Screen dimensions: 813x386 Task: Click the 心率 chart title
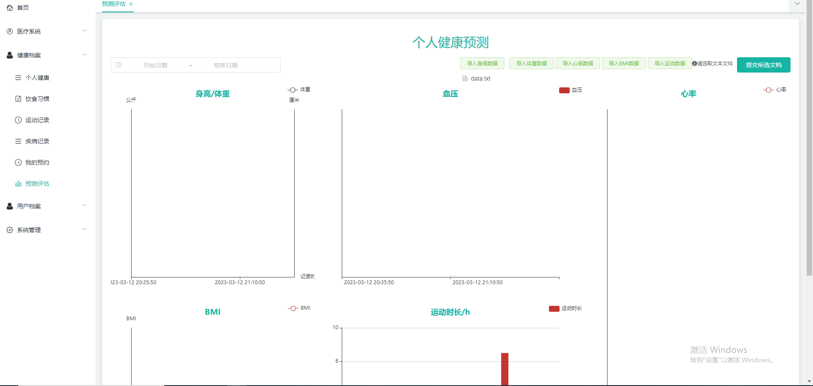689,94
